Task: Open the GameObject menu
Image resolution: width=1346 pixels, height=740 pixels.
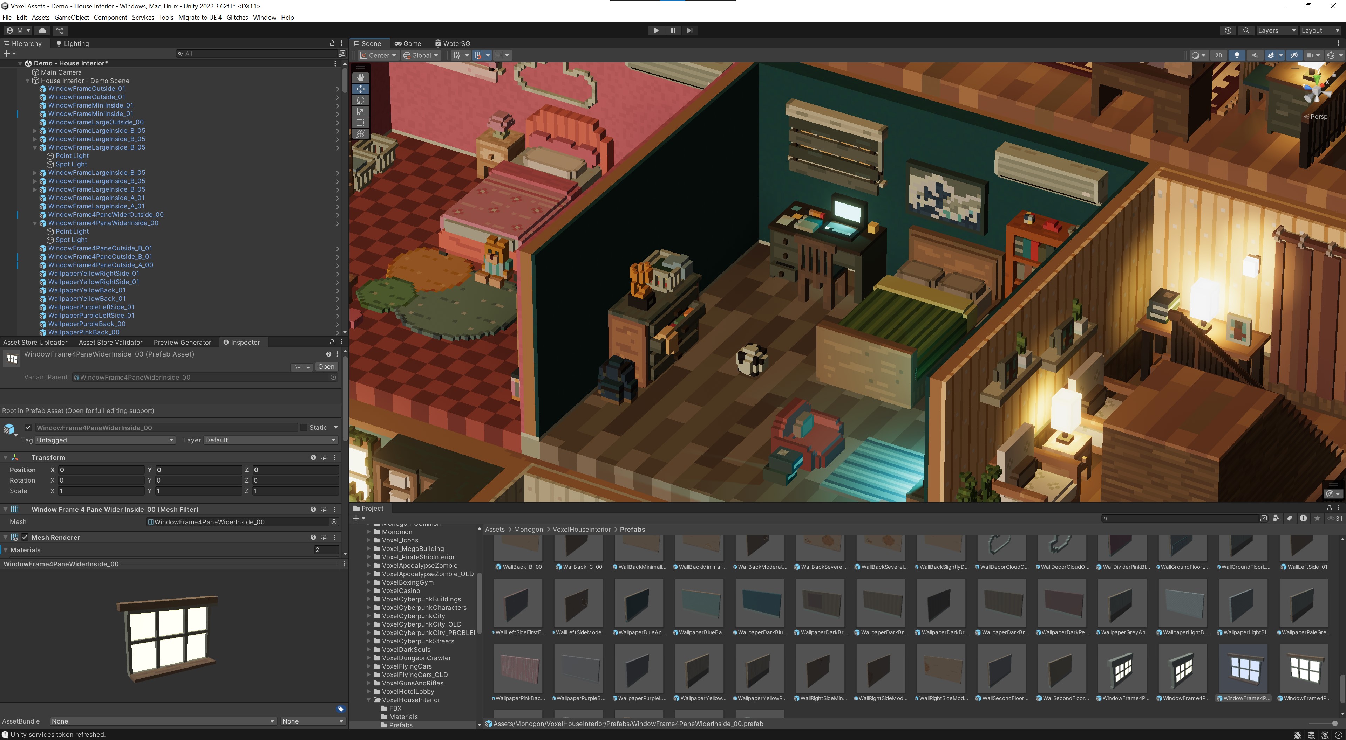Action: click(72, 17)
